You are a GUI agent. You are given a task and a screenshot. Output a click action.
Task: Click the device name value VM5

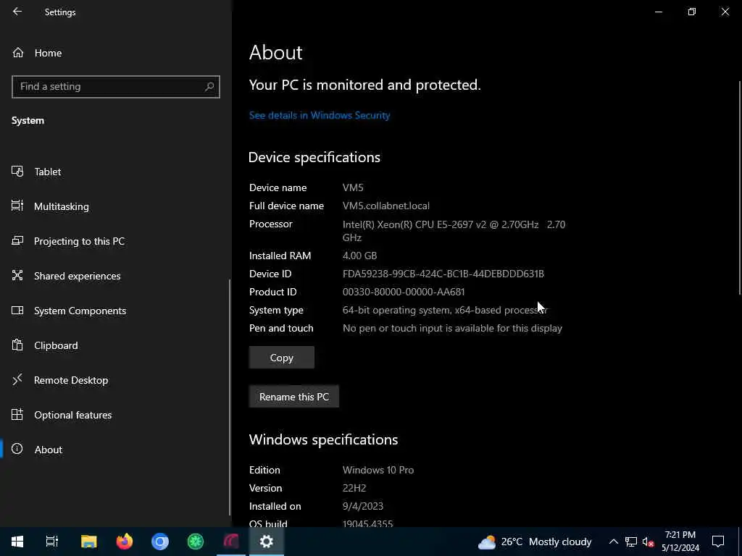pos(353,188)
